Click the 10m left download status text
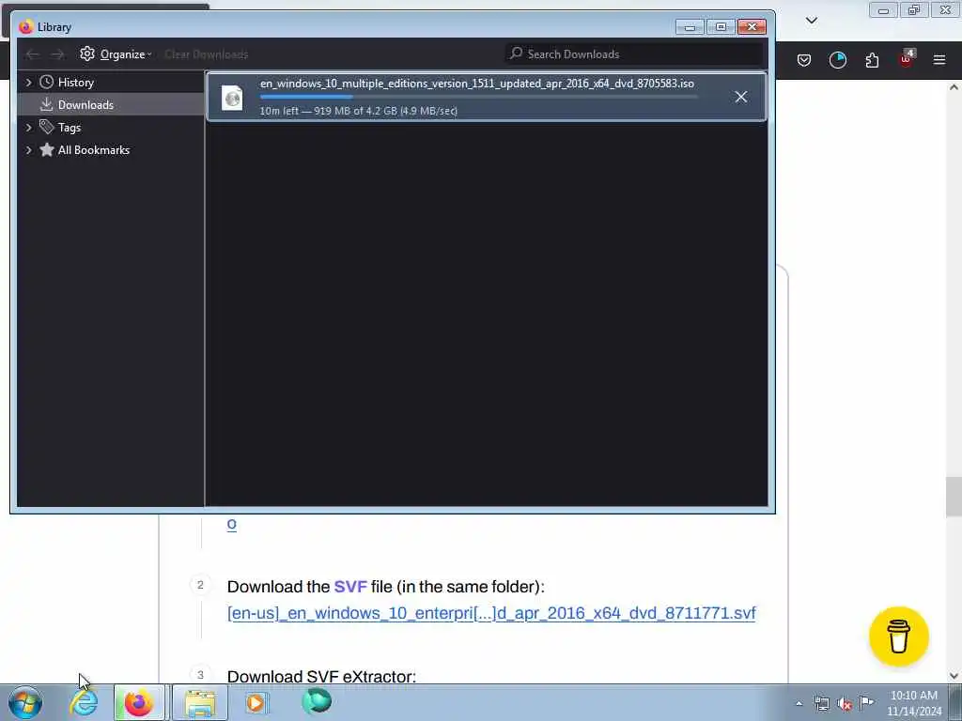Viewport: 962px width, 721px height. [x=358, y=111]
